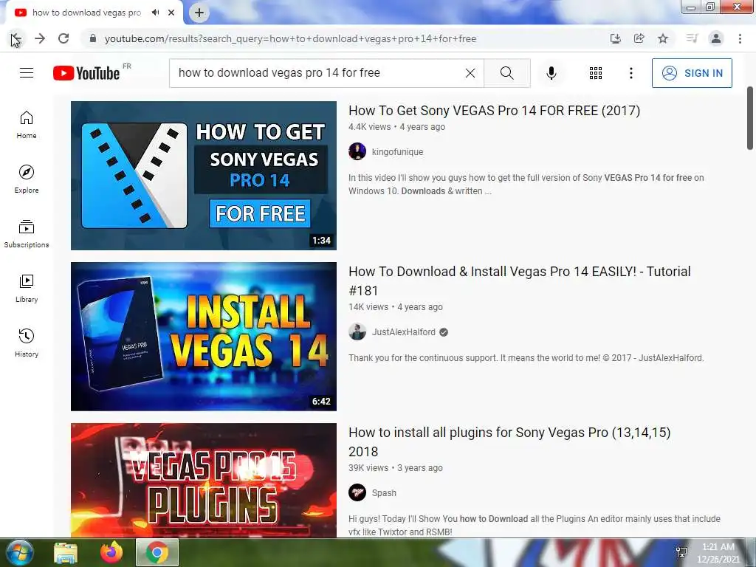Image resolution: width=756 pixels, height=567 pixels.
Task: Click the taskbar clock showing 1:21 AM
Action: (x=718, y=553)
